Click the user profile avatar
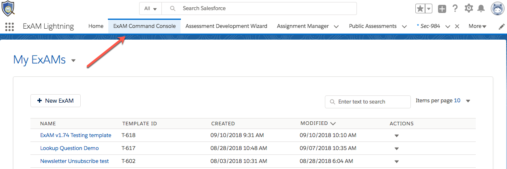 coord(497,8)
